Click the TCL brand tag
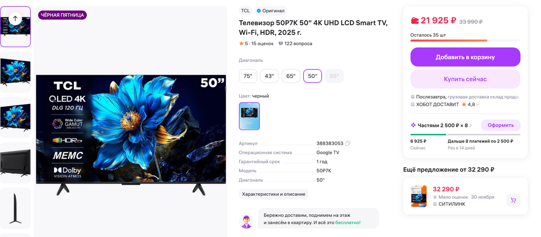 (x=245, y=11)
